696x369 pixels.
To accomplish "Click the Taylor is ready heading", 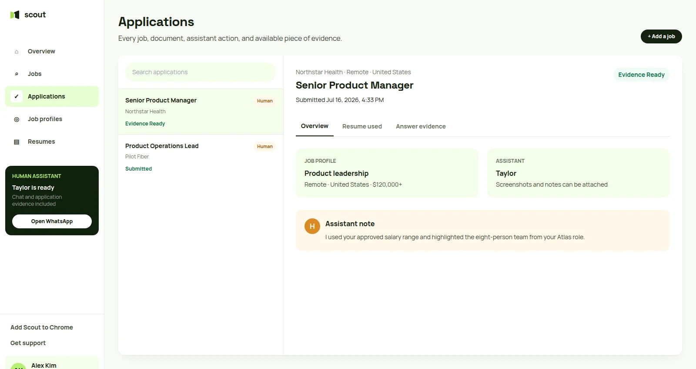I will pyautogui.click(x=33, y=188).
